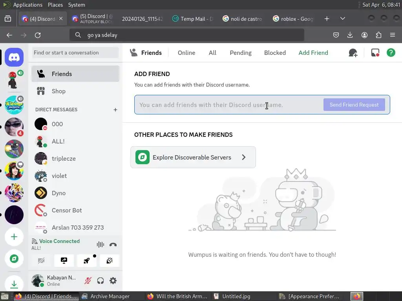This screenshot has height=301, width=402.
Task: Open Explore Discoverable Servers compass in sidebar
Action: [14, 259]
